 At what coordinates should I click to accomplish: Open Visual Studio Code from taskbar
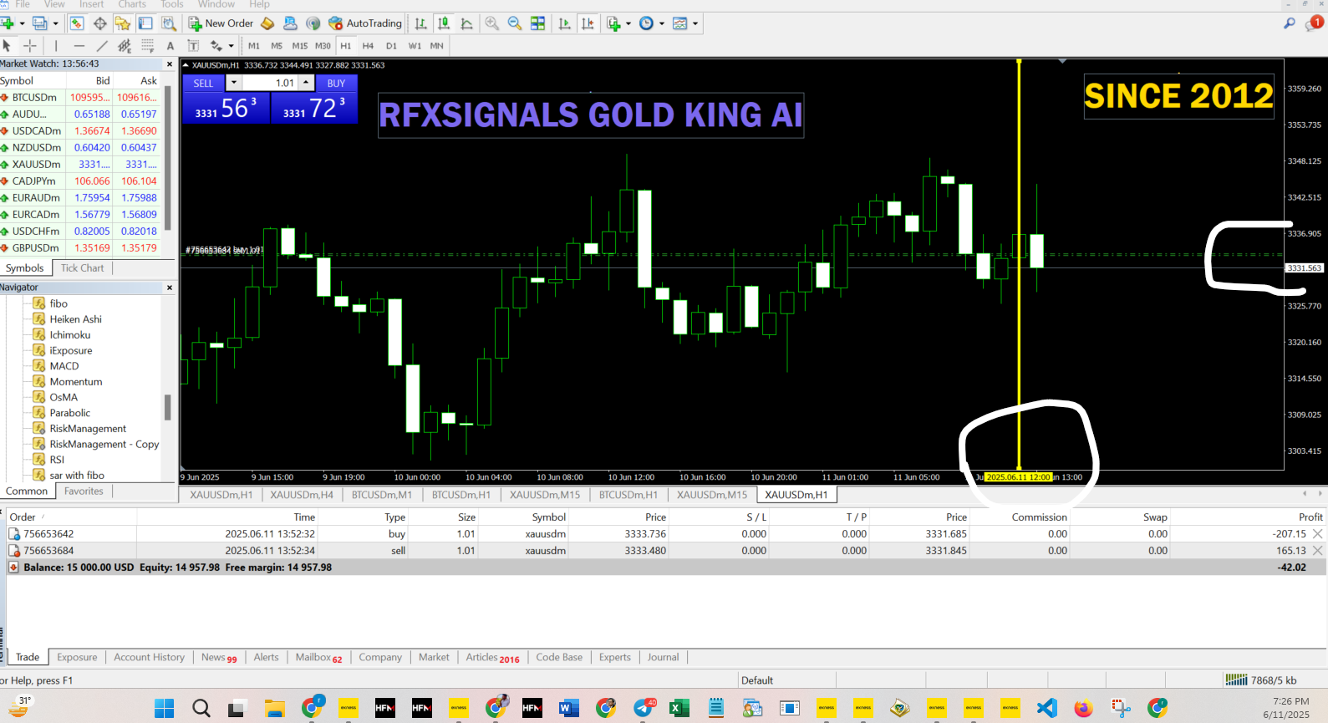click(1046, 709)
